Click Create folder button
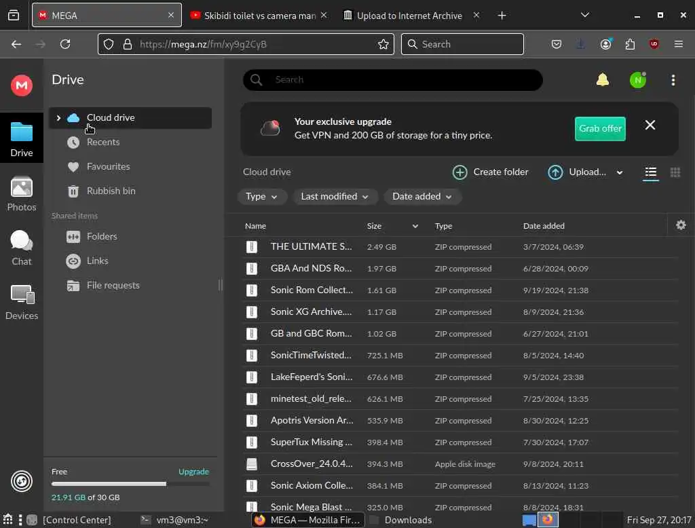Image resolution: width=695 pixels, height=528 pixels. (x=490, y=172)
